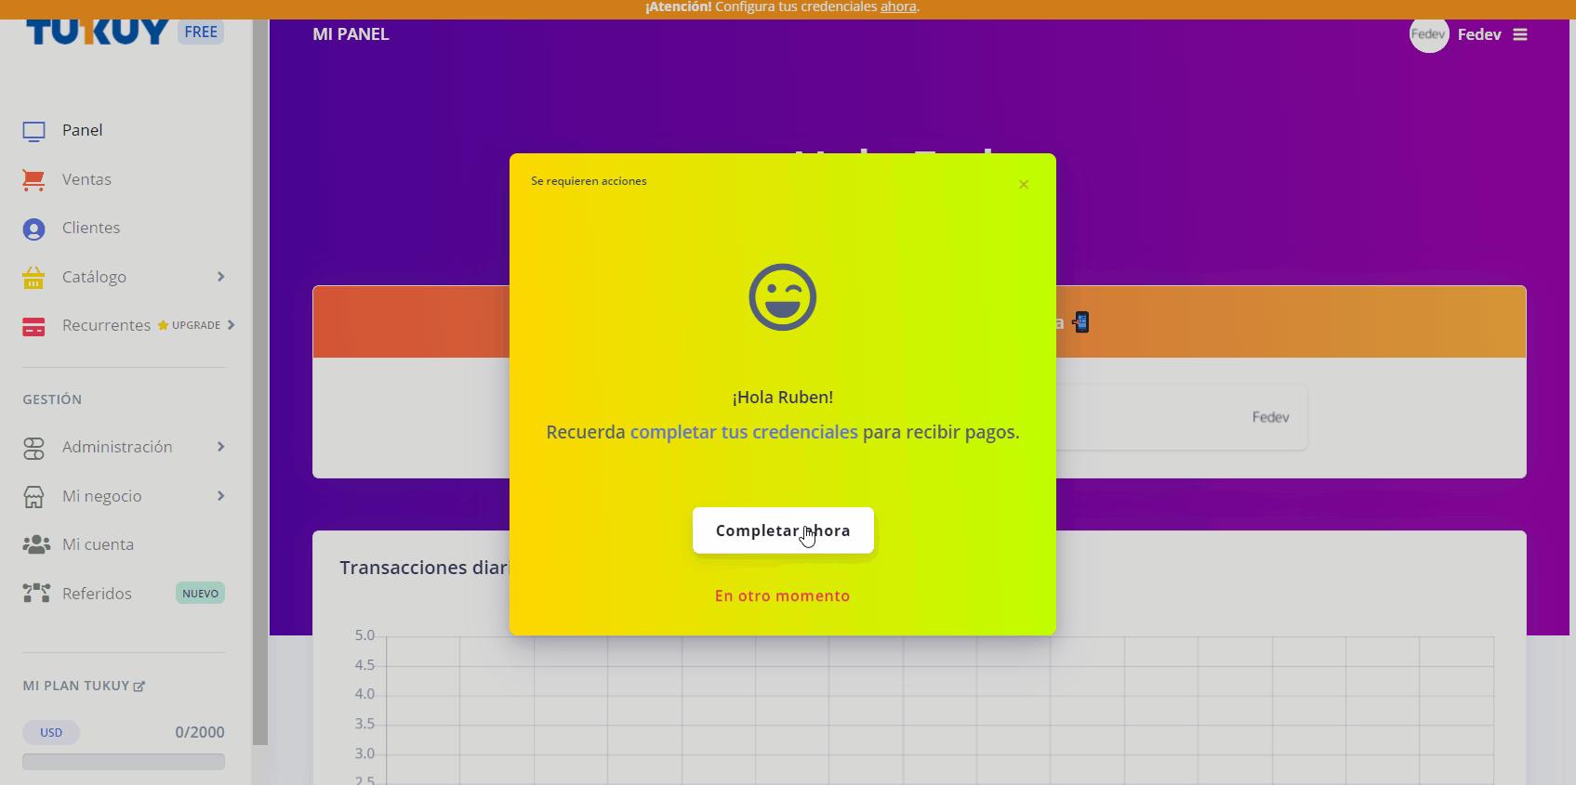Expand the Administración submenu arrow
The height and width of the screenshot is (785, 1576).
pos(220,447)
